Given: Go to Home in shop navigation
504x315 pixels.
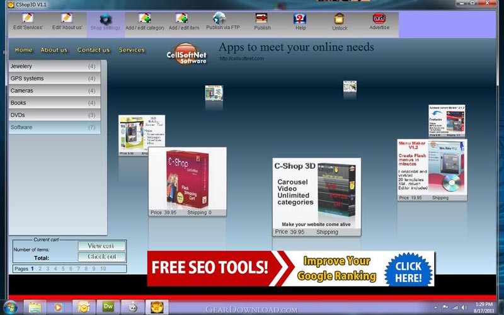Looking at the screenshot, I should pos(24,50).
